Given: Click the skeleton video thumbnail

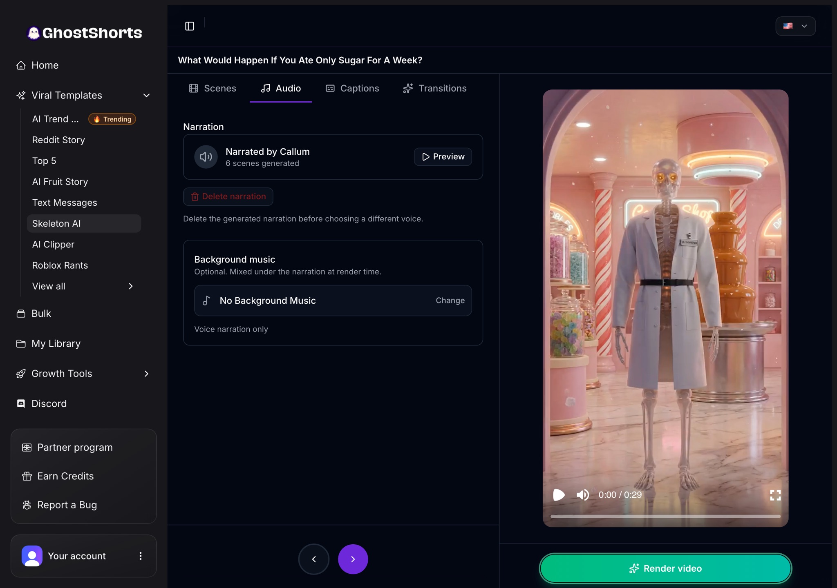Looking at the screenshot, I should [665, 308].
